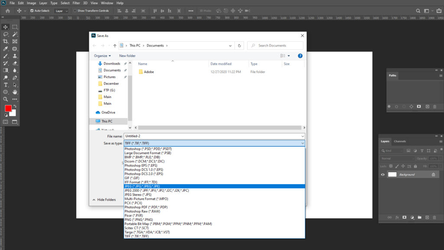The width and height of the screenshot is (444, 250).
Task: Open the Auto-Select Layer dropdown
Action: point(62,11)
